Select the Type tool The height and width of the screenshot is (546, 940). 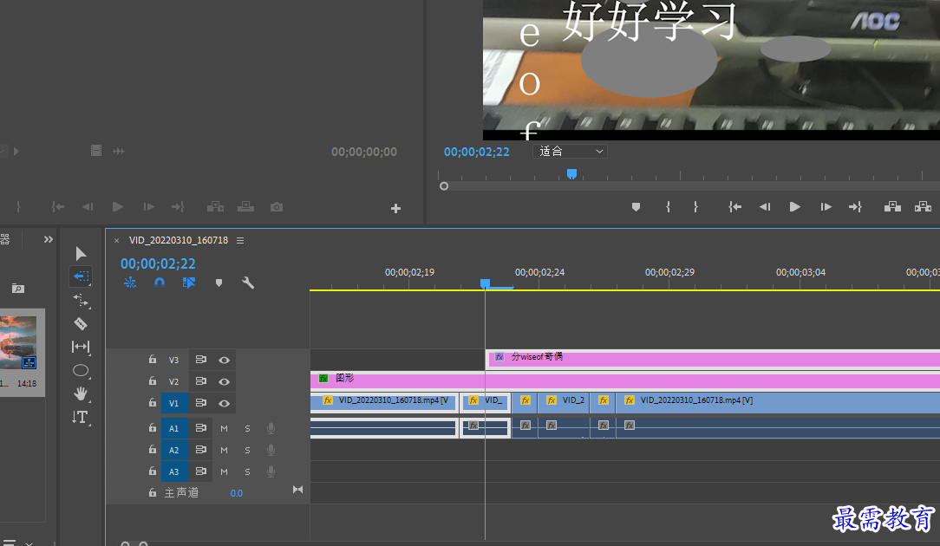point(81,417)
